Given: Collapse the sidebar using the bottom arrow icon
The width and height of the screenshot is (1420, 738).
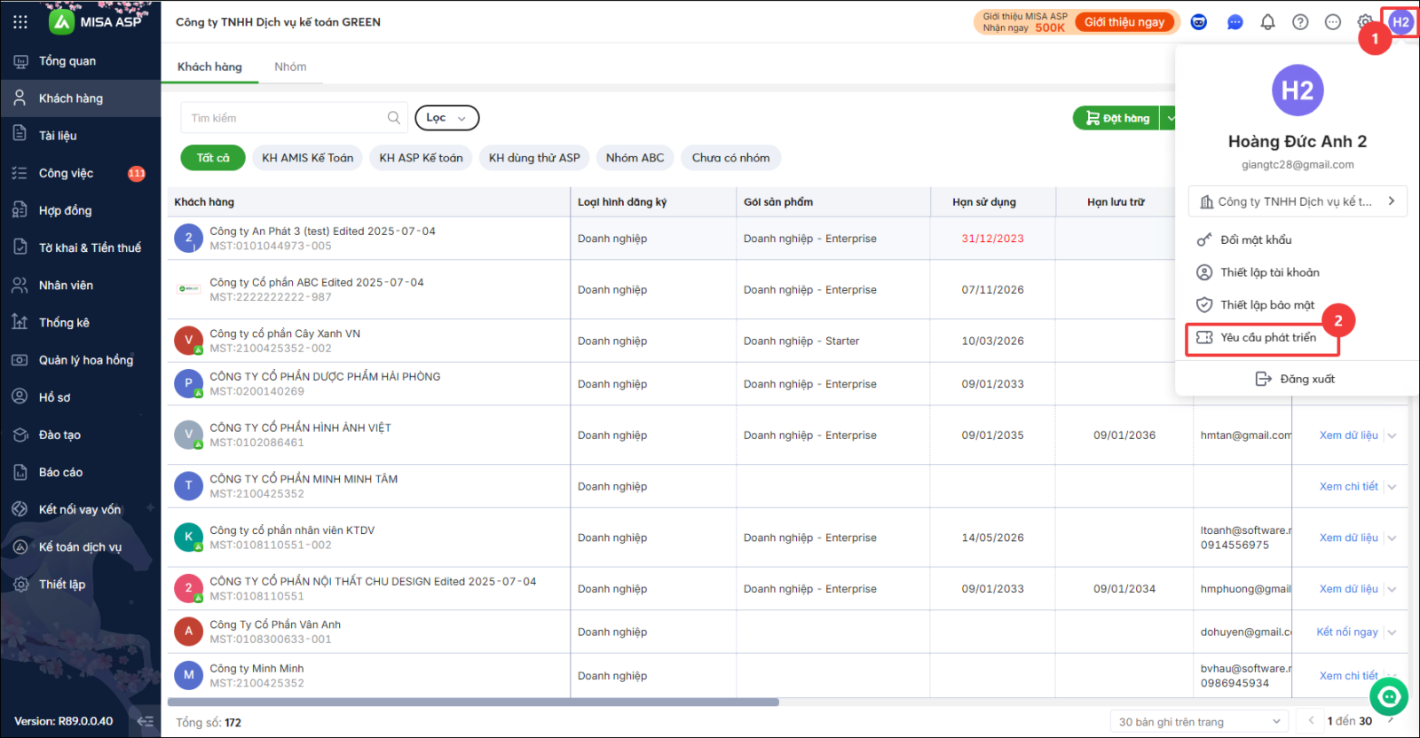Looking at the screenshot, I should 146,721.
